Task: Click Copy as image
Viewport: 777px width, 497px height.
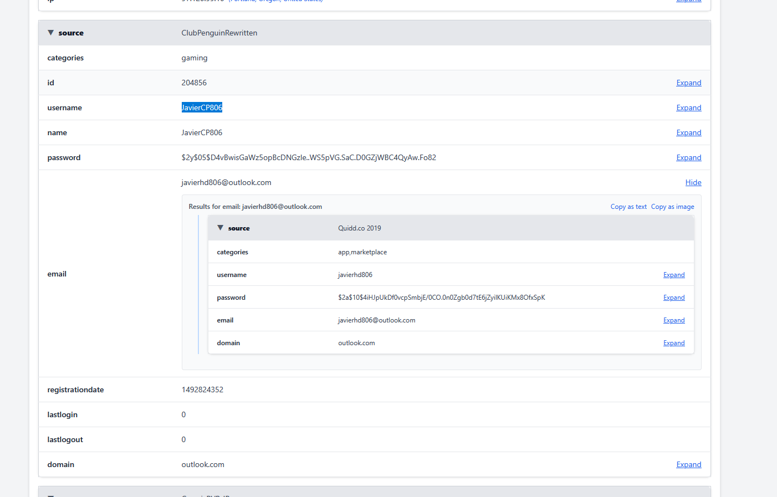Action: click(x=672, y=207)
